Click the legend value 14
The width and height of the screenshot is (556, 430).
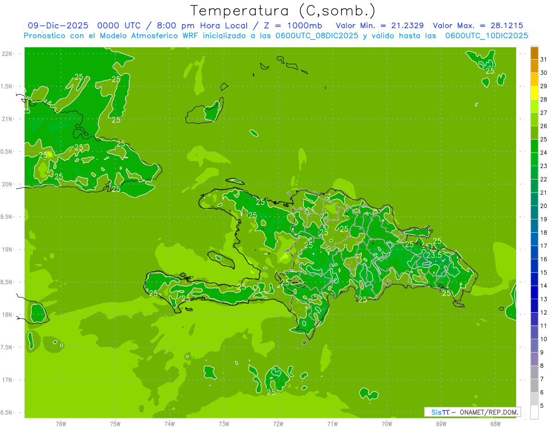click(543, 286)
